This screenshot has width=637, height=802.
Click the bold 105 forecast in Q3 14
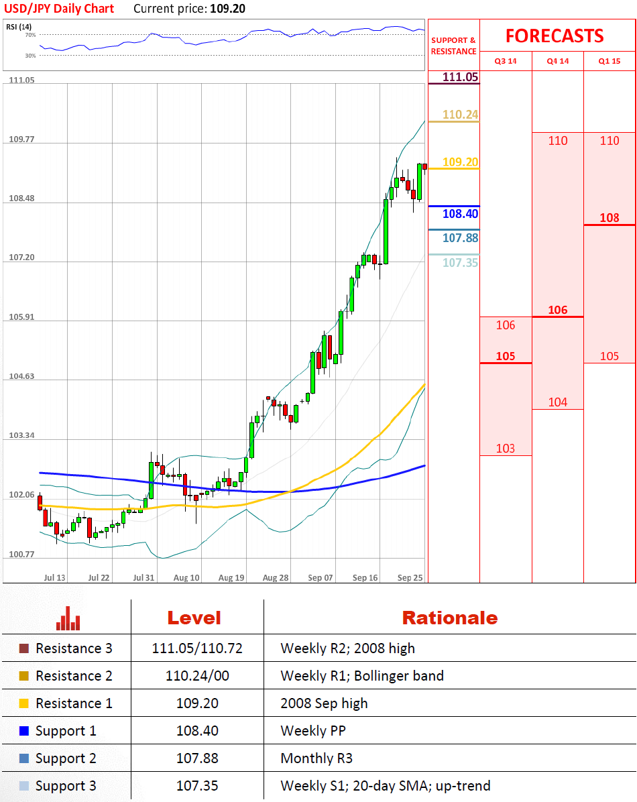pos(506,357)
